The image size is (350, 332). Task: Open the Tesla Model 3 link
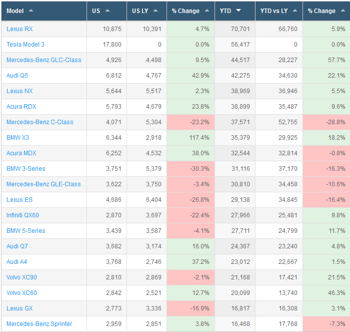click(x=25, y=45)
